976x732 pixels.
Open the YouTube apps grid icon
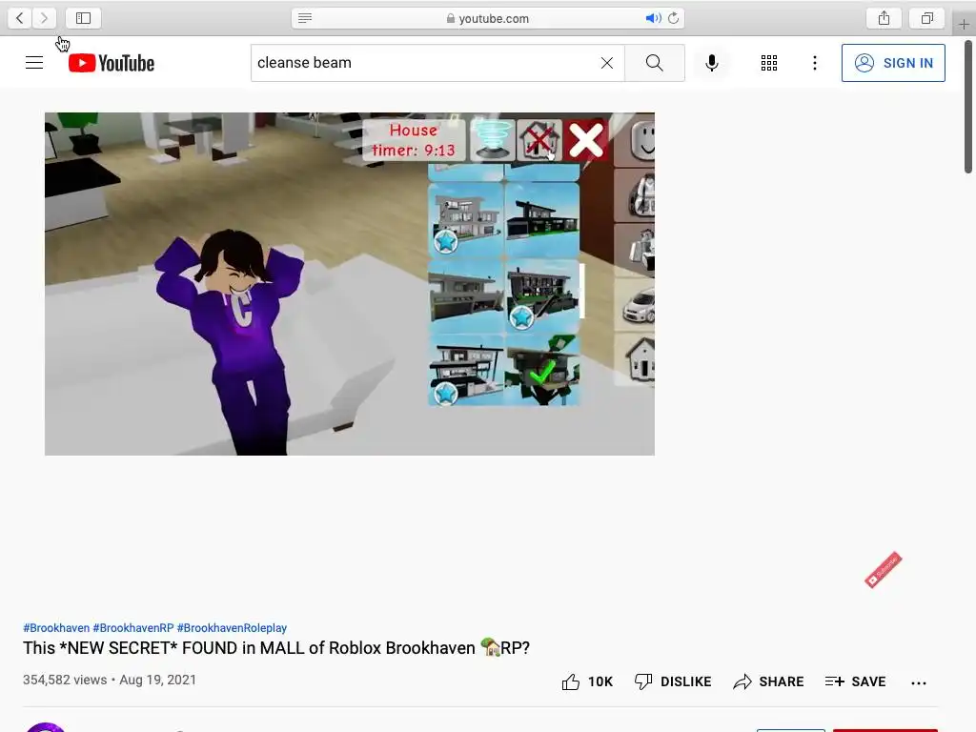click(x=769, y=63)
